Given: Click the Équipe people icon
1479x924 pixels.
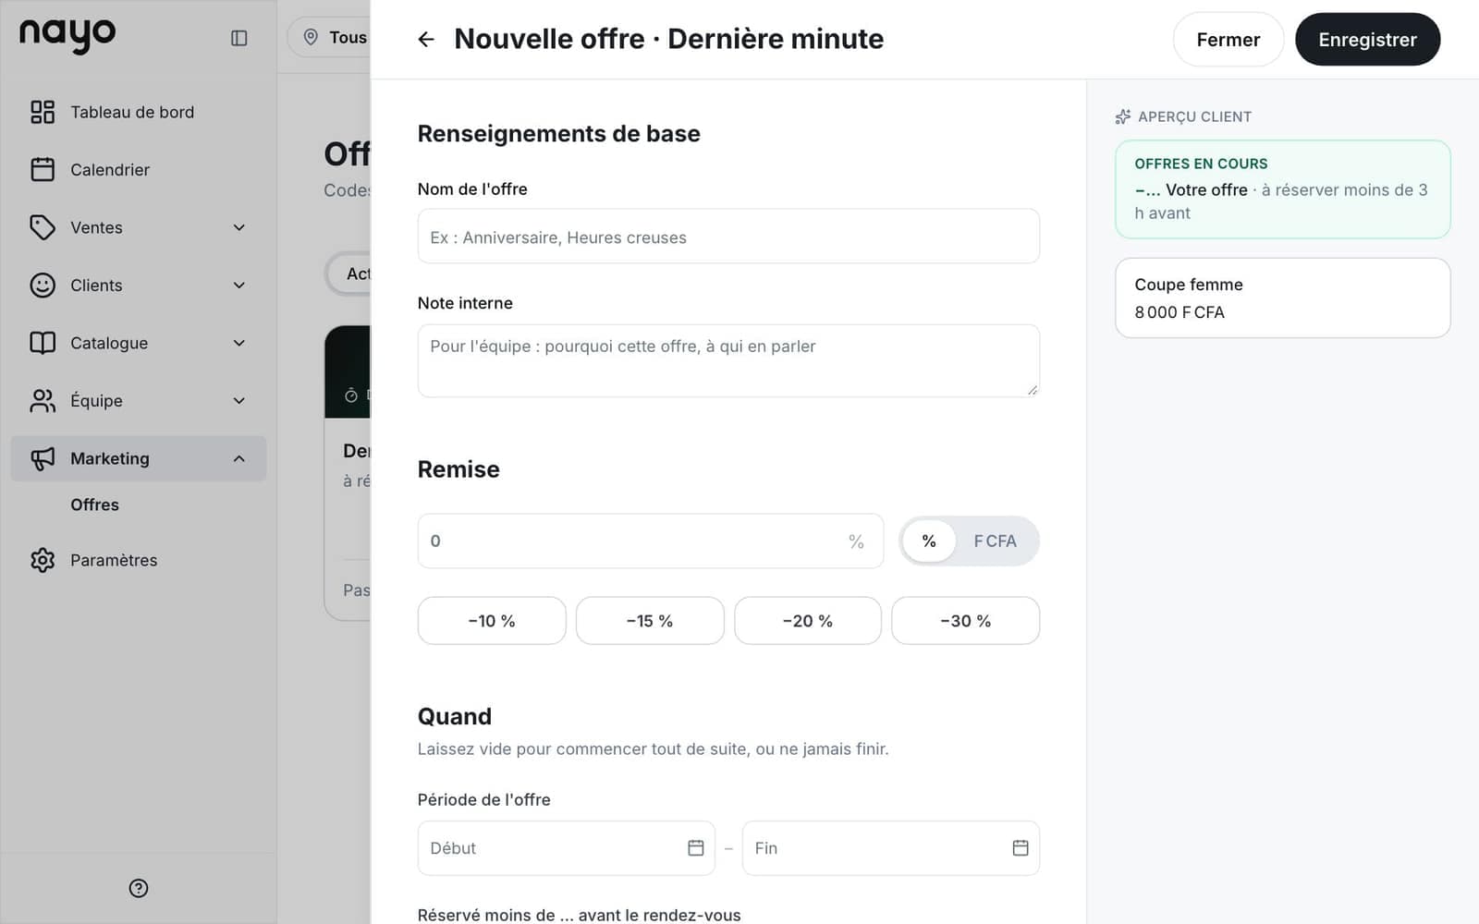Looking at the screenshot, I should (x=43, y=400).
